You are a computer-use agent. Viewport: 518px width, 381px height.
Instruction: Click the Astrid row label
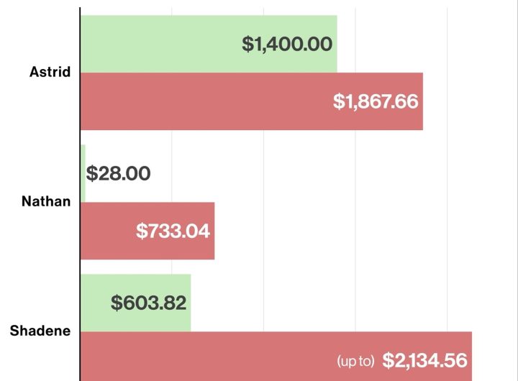pos(50,72)
